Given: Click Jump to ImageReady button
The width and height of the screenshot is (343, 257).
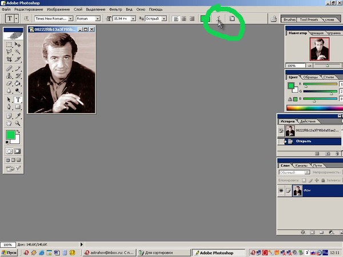Looking at the screenshot, I should (x=13, y=168).
